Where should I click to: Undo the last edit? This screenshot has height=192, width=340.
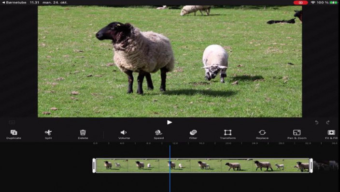point(317,122)
